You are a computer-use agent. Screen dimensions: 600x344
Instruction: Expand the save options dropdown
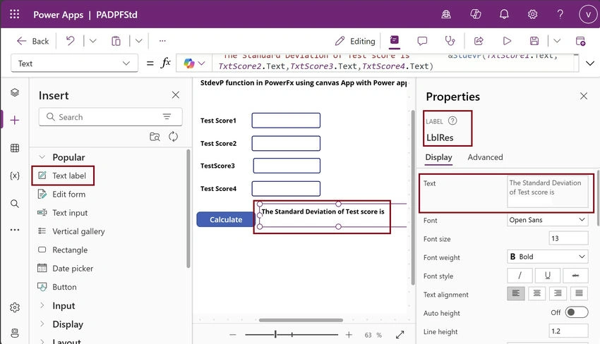557,40
